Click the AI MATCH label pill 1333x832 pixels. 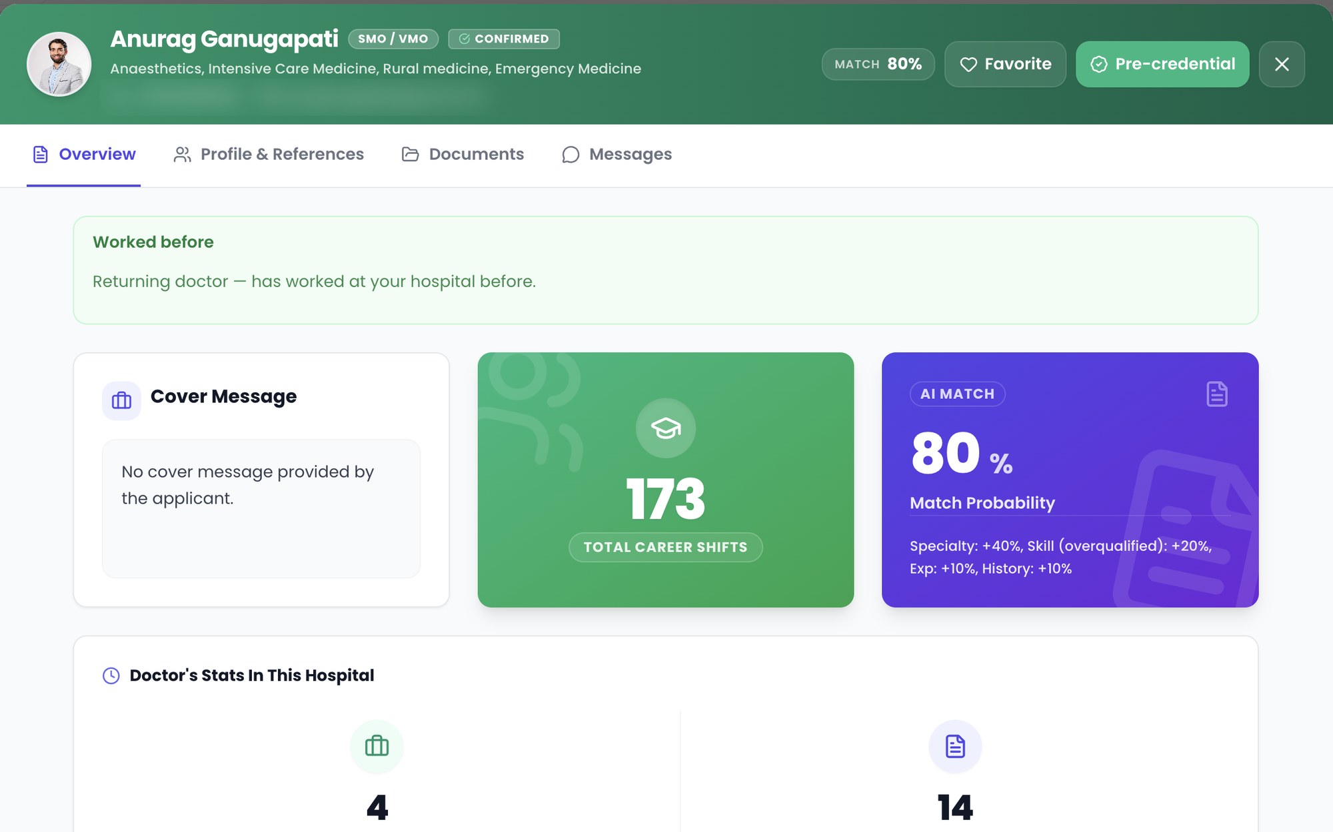click(x=957, y=394)
